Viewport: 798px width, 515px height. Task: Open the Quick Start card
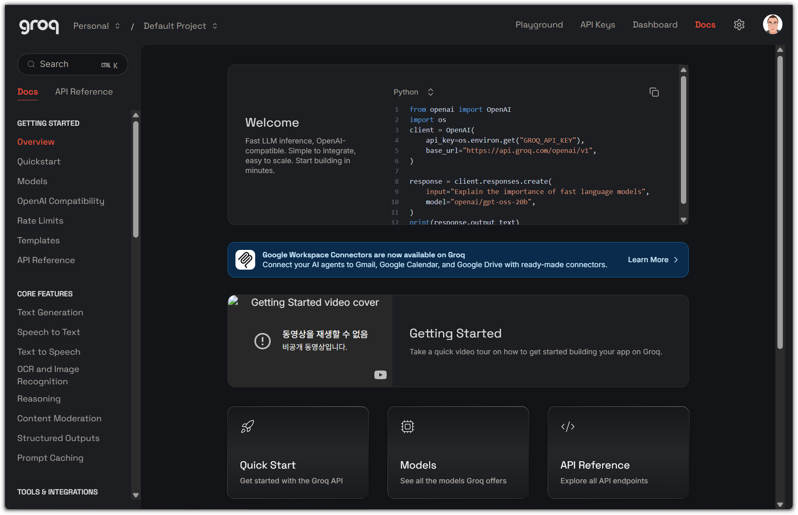298,453
